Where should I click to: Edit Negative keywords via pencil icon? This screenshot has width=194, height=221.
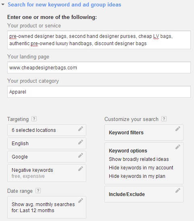click(81, 169)
